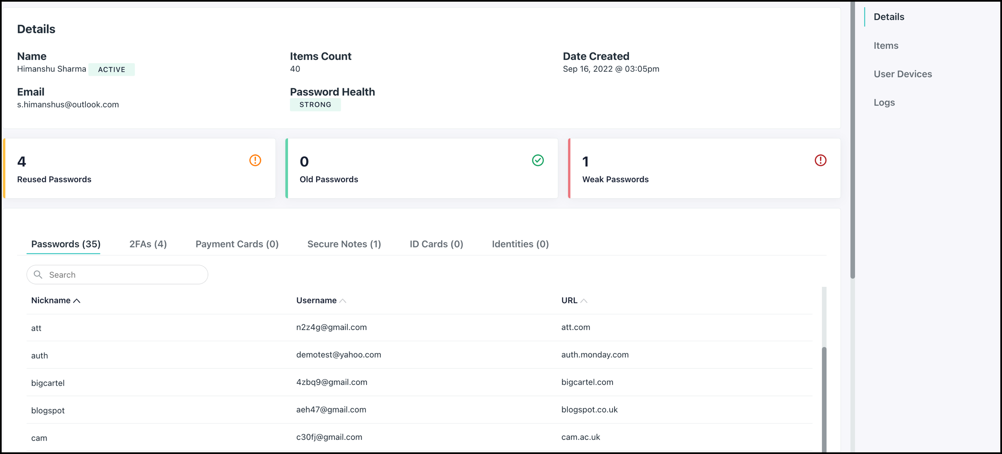Click the Reused Passwords card
Viewport: 1002px width, 454px height.
139,169
